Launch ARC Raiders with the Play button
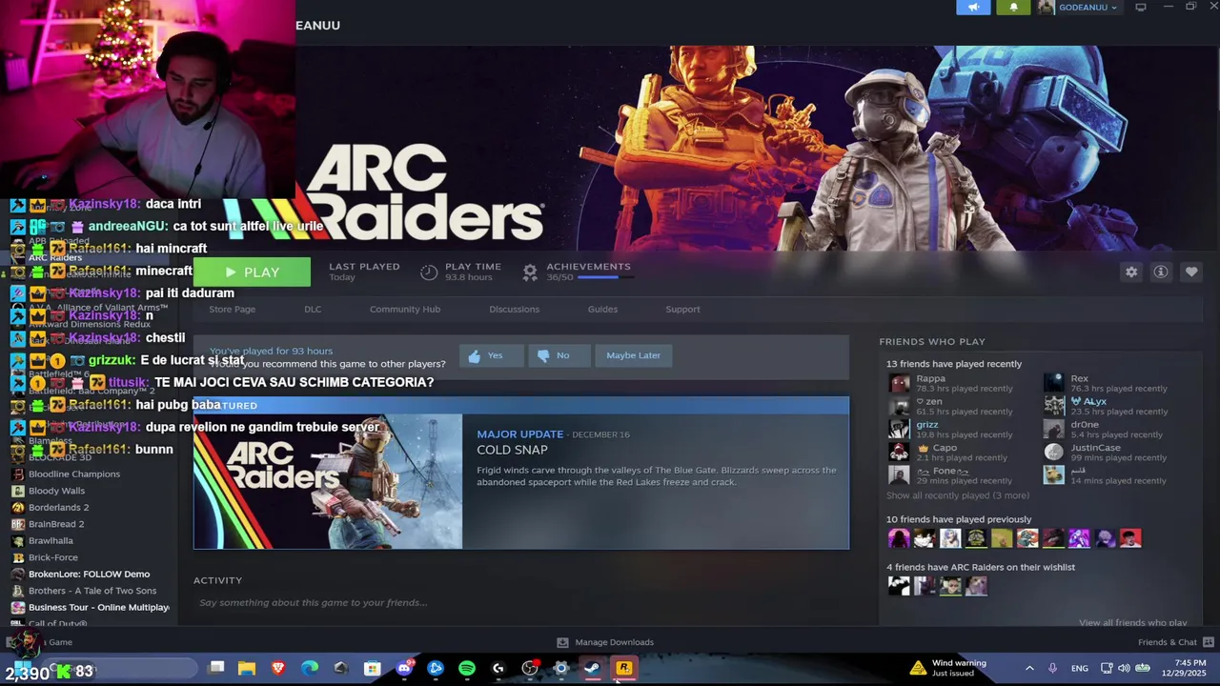The width and height of the screenshot is (1220, 686). (252, 272)
